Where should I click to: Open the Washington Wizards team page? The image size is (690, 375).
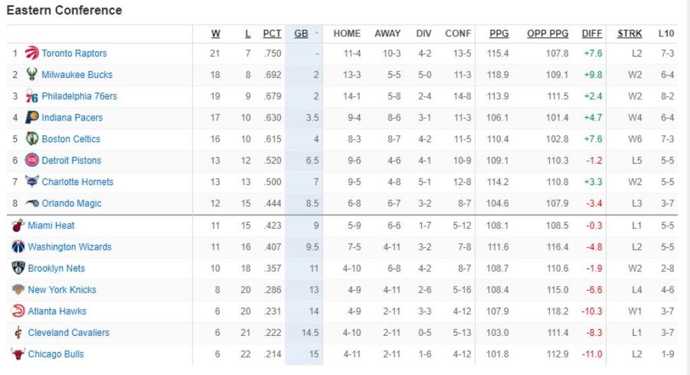point(69,247)
